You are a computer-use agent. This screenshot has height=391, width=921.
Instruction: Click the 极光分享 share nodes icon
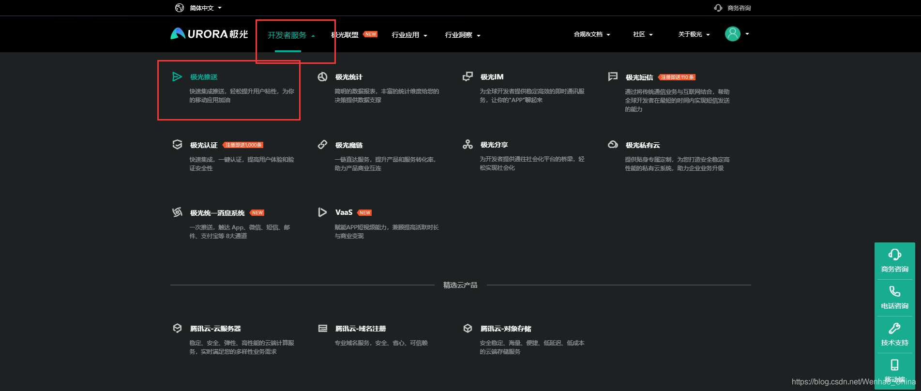tap(468, 144)
